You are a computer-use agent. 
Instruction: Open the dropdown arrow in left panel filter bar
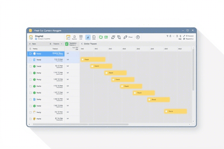[x=62, y=44]
